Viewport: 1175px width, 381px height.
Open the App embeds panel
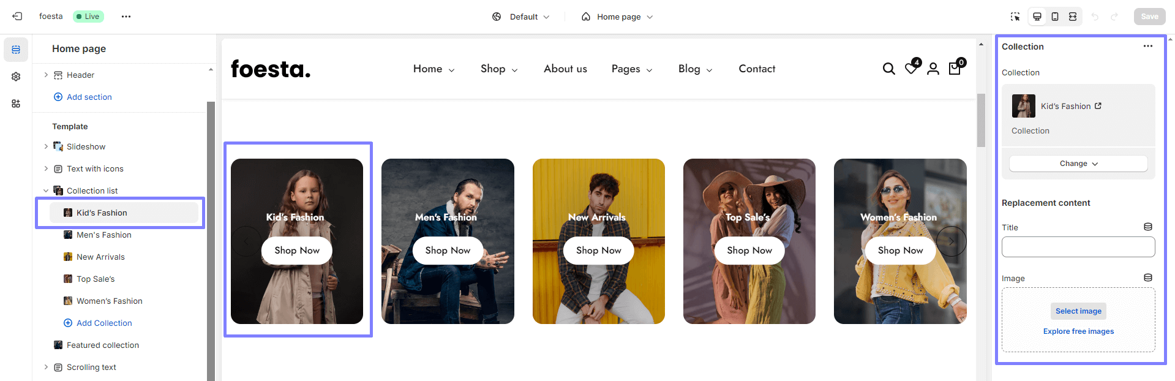click(16, 104)
